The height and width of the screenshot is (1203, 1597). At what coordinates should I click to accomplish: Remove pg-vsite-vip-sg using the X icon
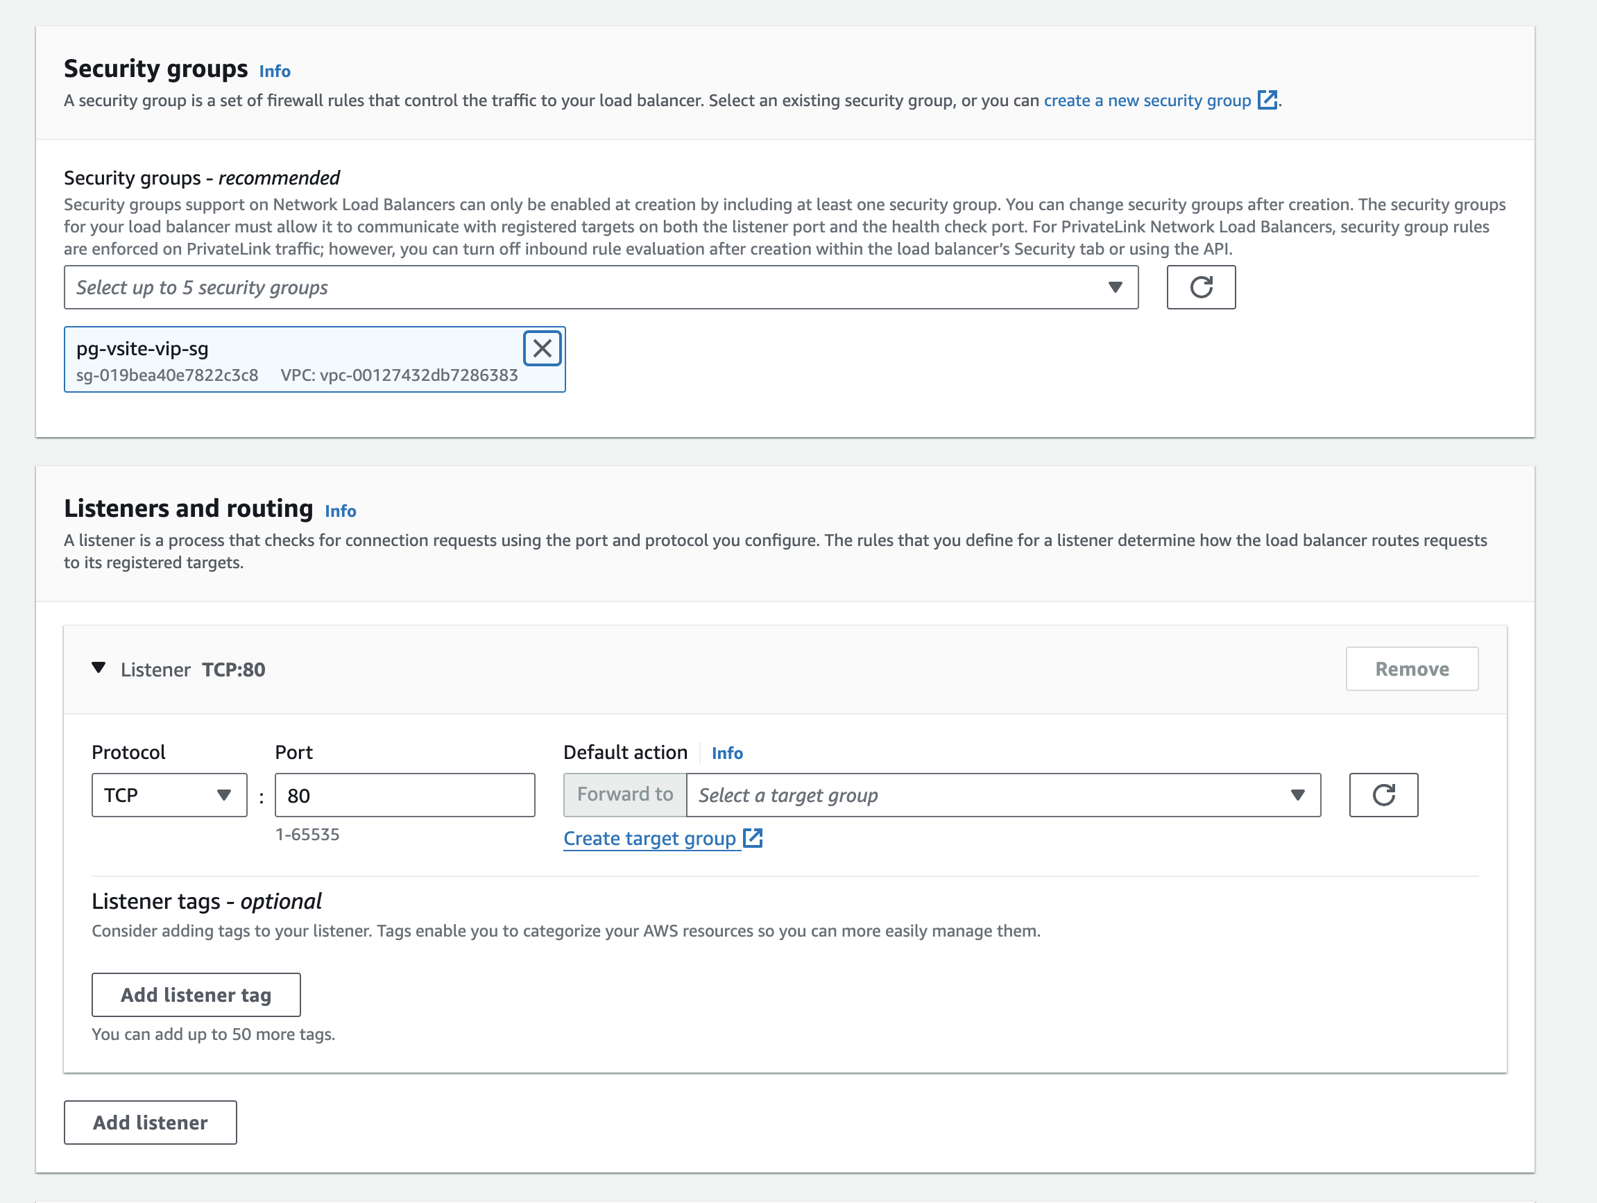tap(542, 348)
